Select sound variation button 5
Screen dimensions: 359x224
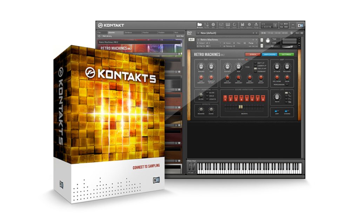click(x=246, y=98)
